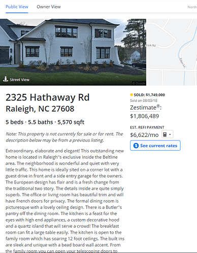Click the Raleigh, NC 27608 text

[40, 109]
